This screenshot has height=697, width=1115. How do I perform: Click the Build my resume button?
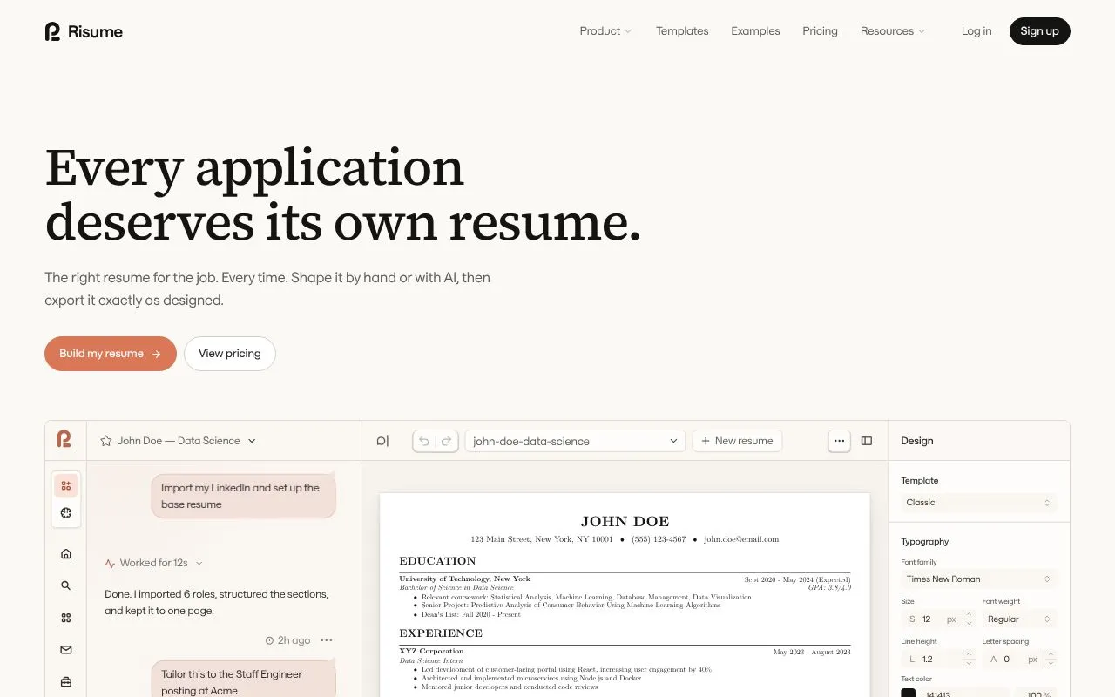click(x=111, y=354)
